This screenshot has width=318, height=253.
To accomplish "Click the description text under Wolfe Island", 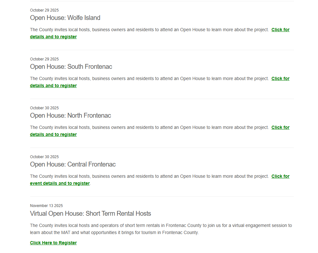I will point(149,30).
